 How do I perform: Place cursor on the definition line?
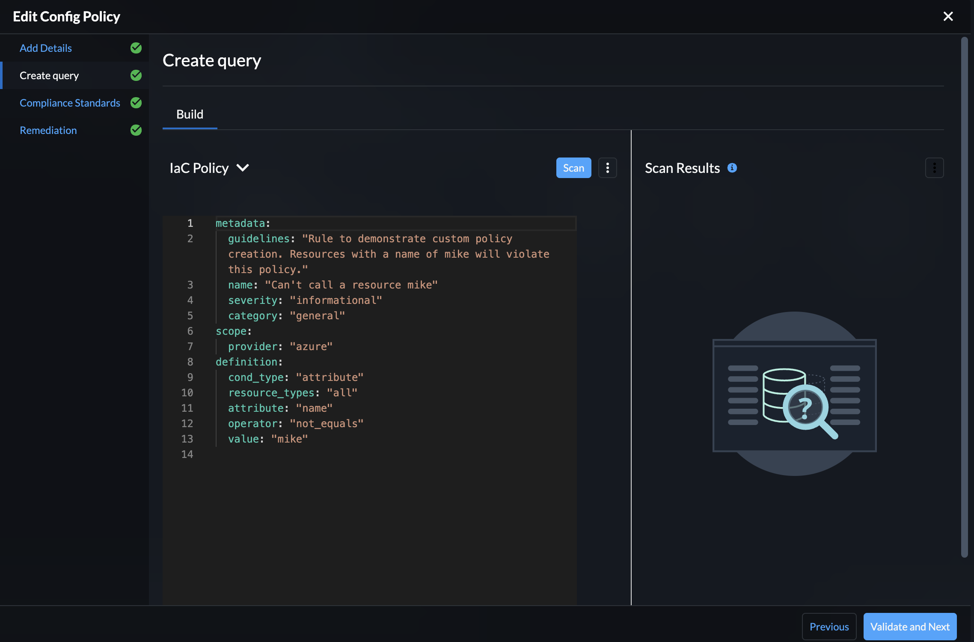pos(249,362)
